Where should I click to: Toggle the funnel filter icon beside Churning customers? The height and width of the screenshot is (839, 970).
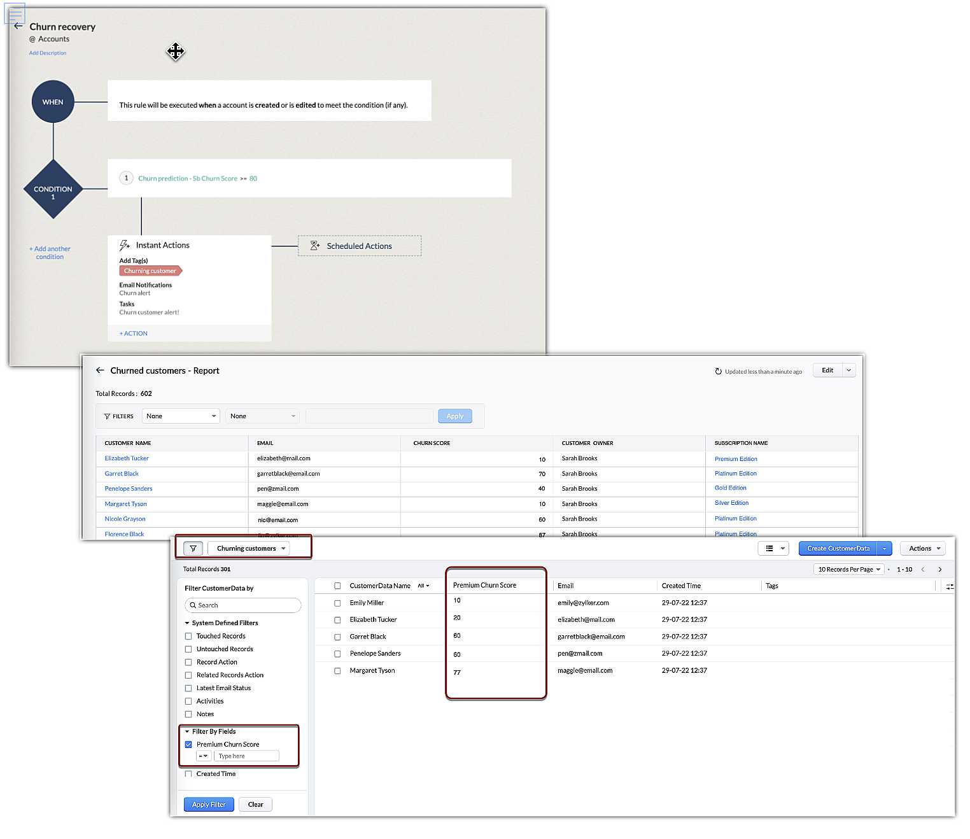tap(193, 549)
